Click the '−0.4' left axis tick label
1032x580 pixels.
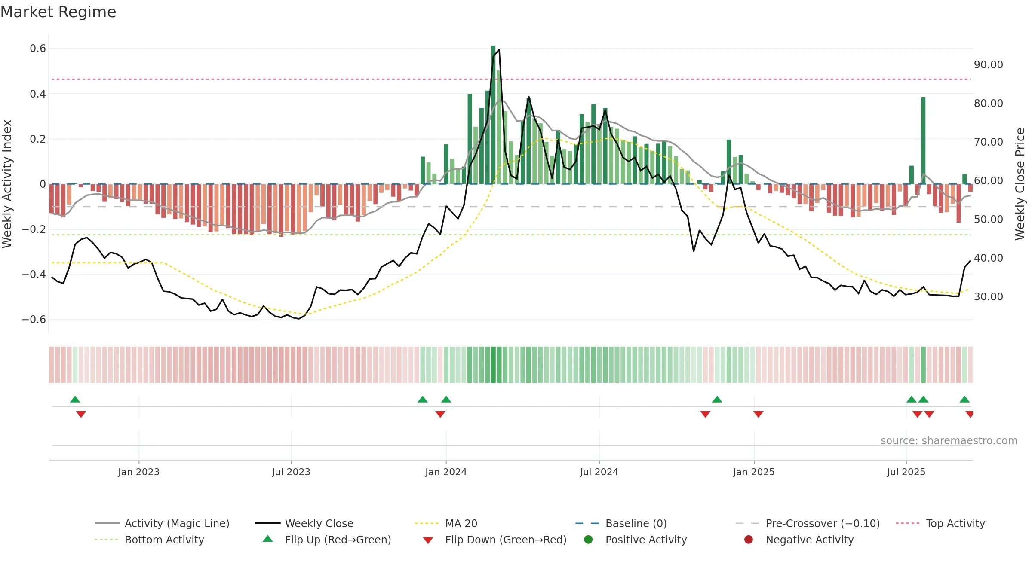pyautogui.click(x=34, y=274)
